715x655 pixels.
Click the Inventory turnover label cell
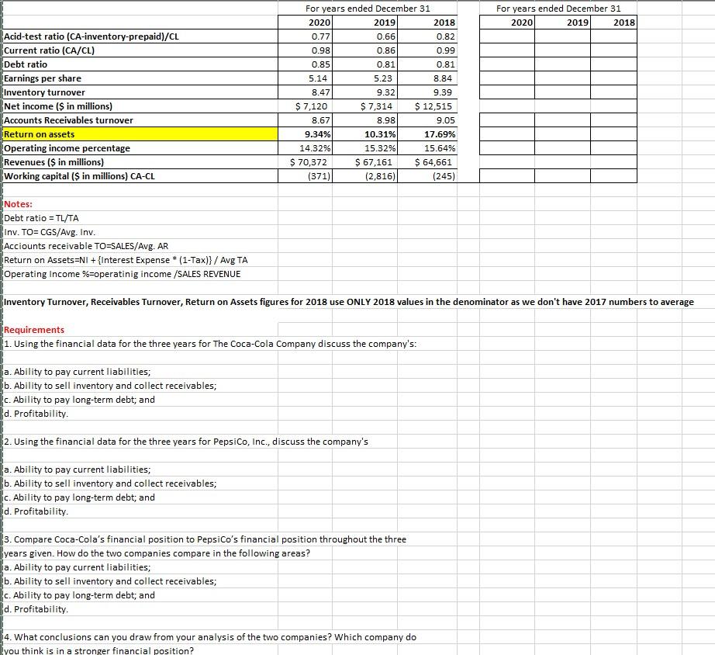(x=47, y=92)
